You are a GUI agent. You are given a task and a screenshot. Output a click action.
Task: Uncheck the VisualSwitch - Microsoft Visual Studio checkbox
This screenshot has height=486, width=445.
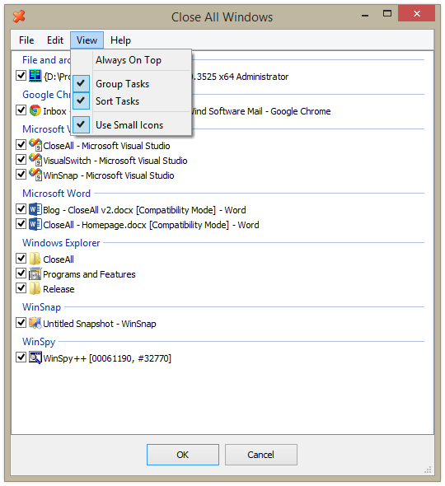coord(21,160)
